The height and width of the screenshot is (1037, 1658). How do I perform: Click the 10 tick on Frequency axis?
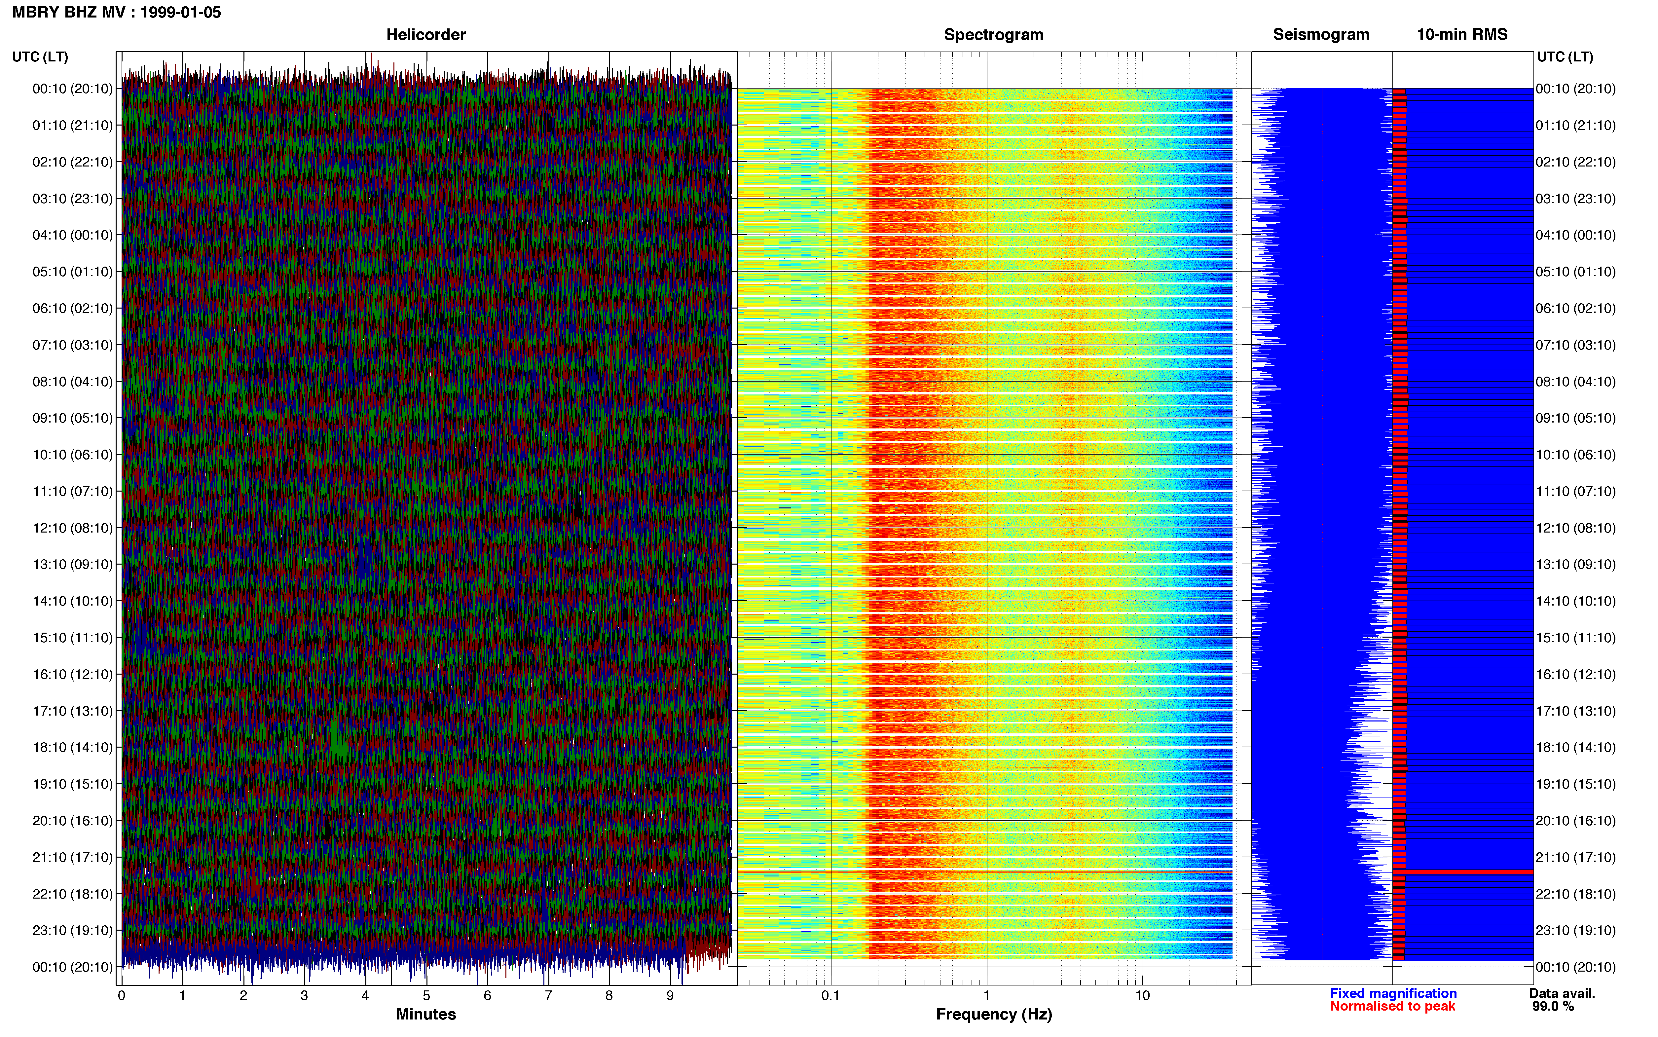(1142, 996)
